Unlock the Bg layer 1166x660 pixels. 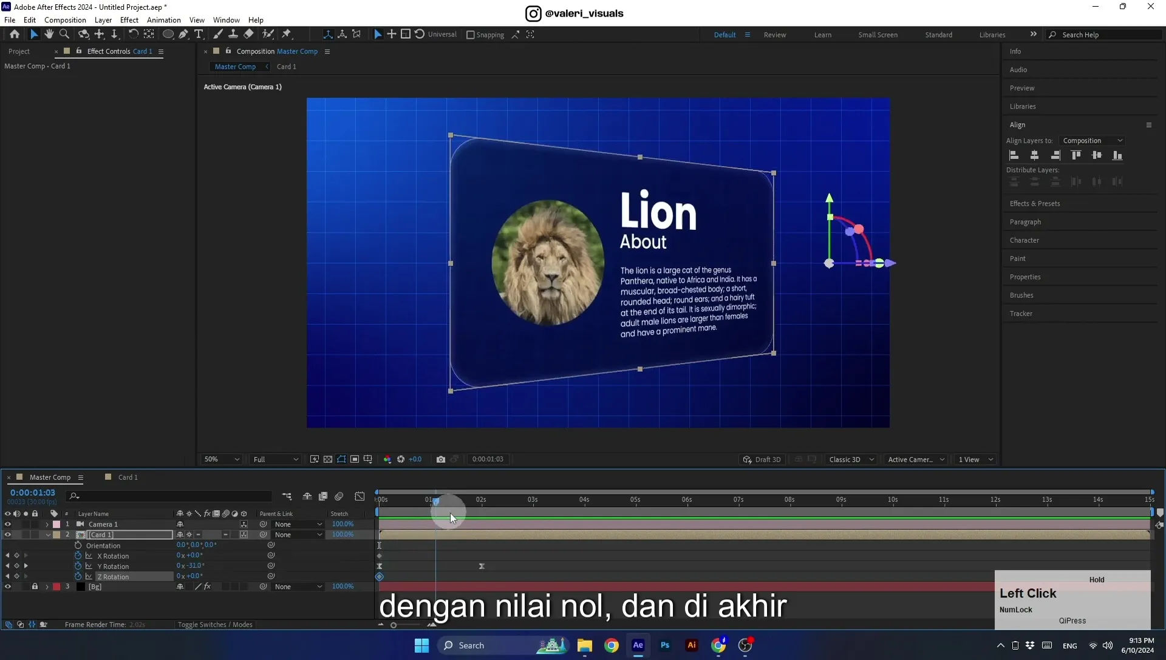pyautogui.click(x=35, y=587)
